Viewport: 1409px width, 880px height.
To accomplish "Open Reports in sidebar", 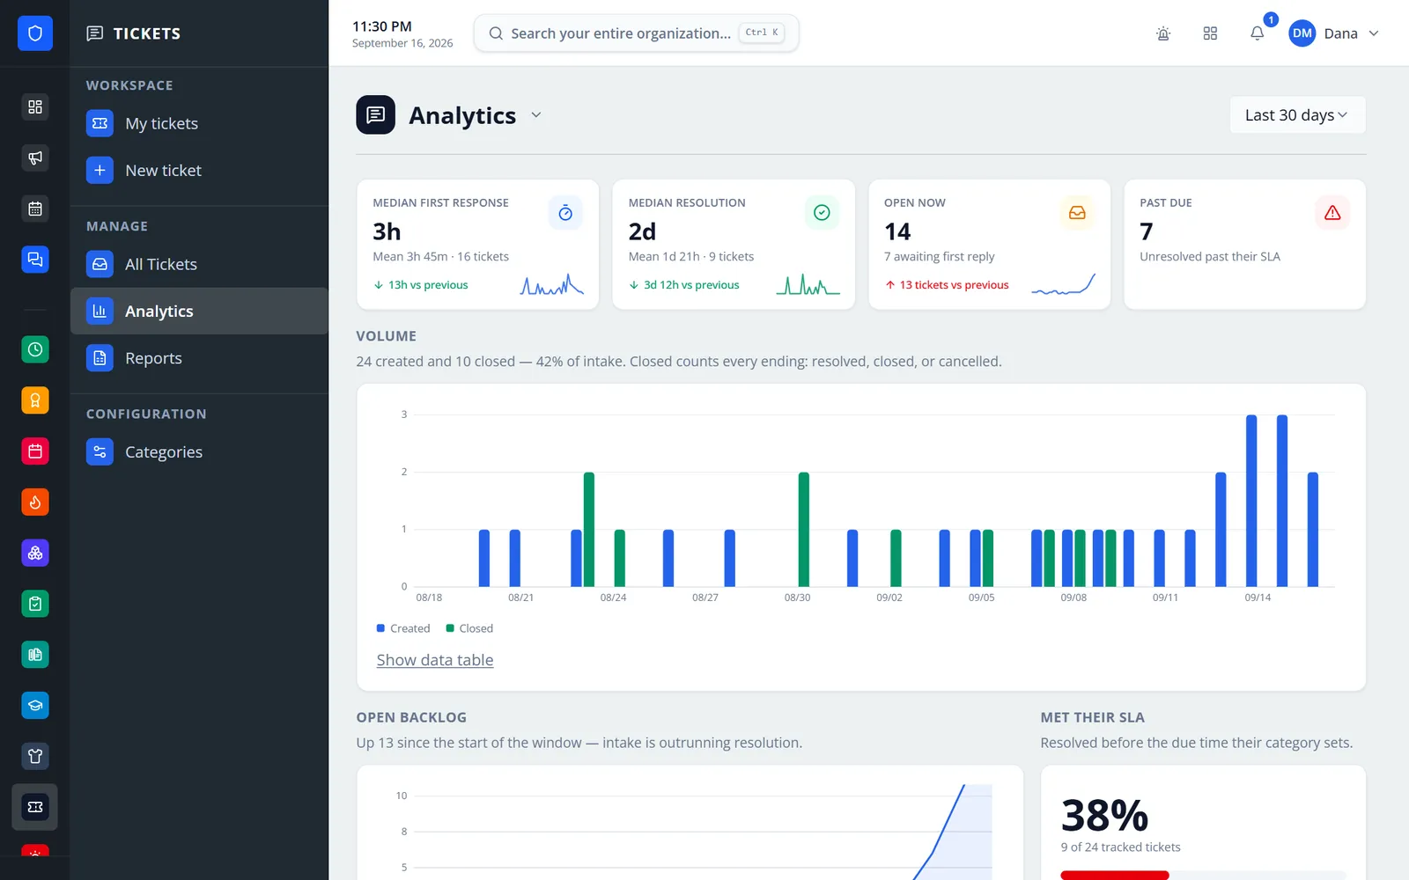I will coord(199,358).
